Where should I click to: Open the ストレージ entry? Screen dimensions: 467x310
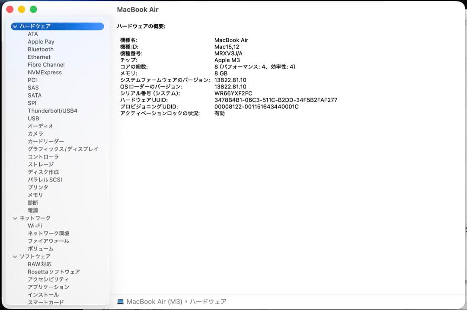[x=41, y=164]
